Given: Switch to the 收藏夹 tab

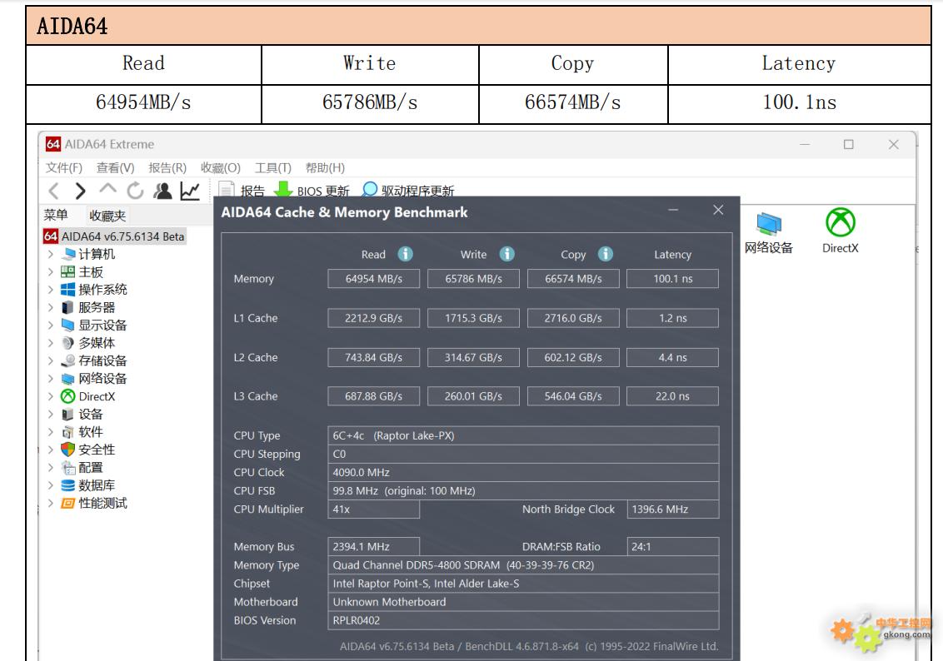Looking at the screenshot, I should click(107, 216).
